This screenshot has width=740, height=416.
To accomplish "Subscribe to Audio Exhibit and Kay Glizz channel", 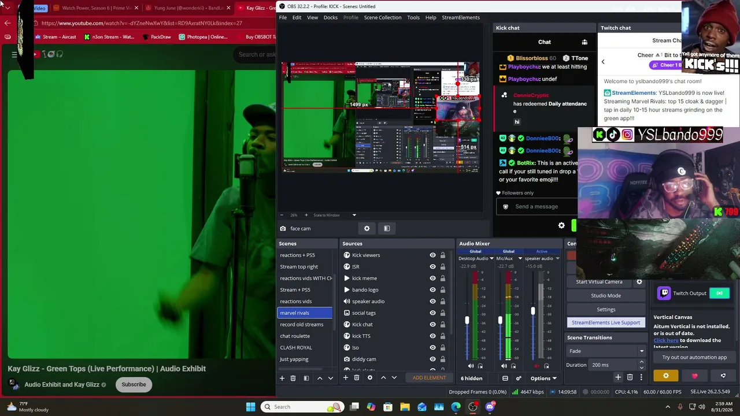I will (x=134, y=384).
